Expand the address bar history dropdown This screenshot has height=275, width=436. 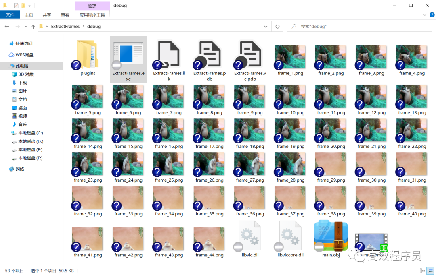click(x=266, y=26)
